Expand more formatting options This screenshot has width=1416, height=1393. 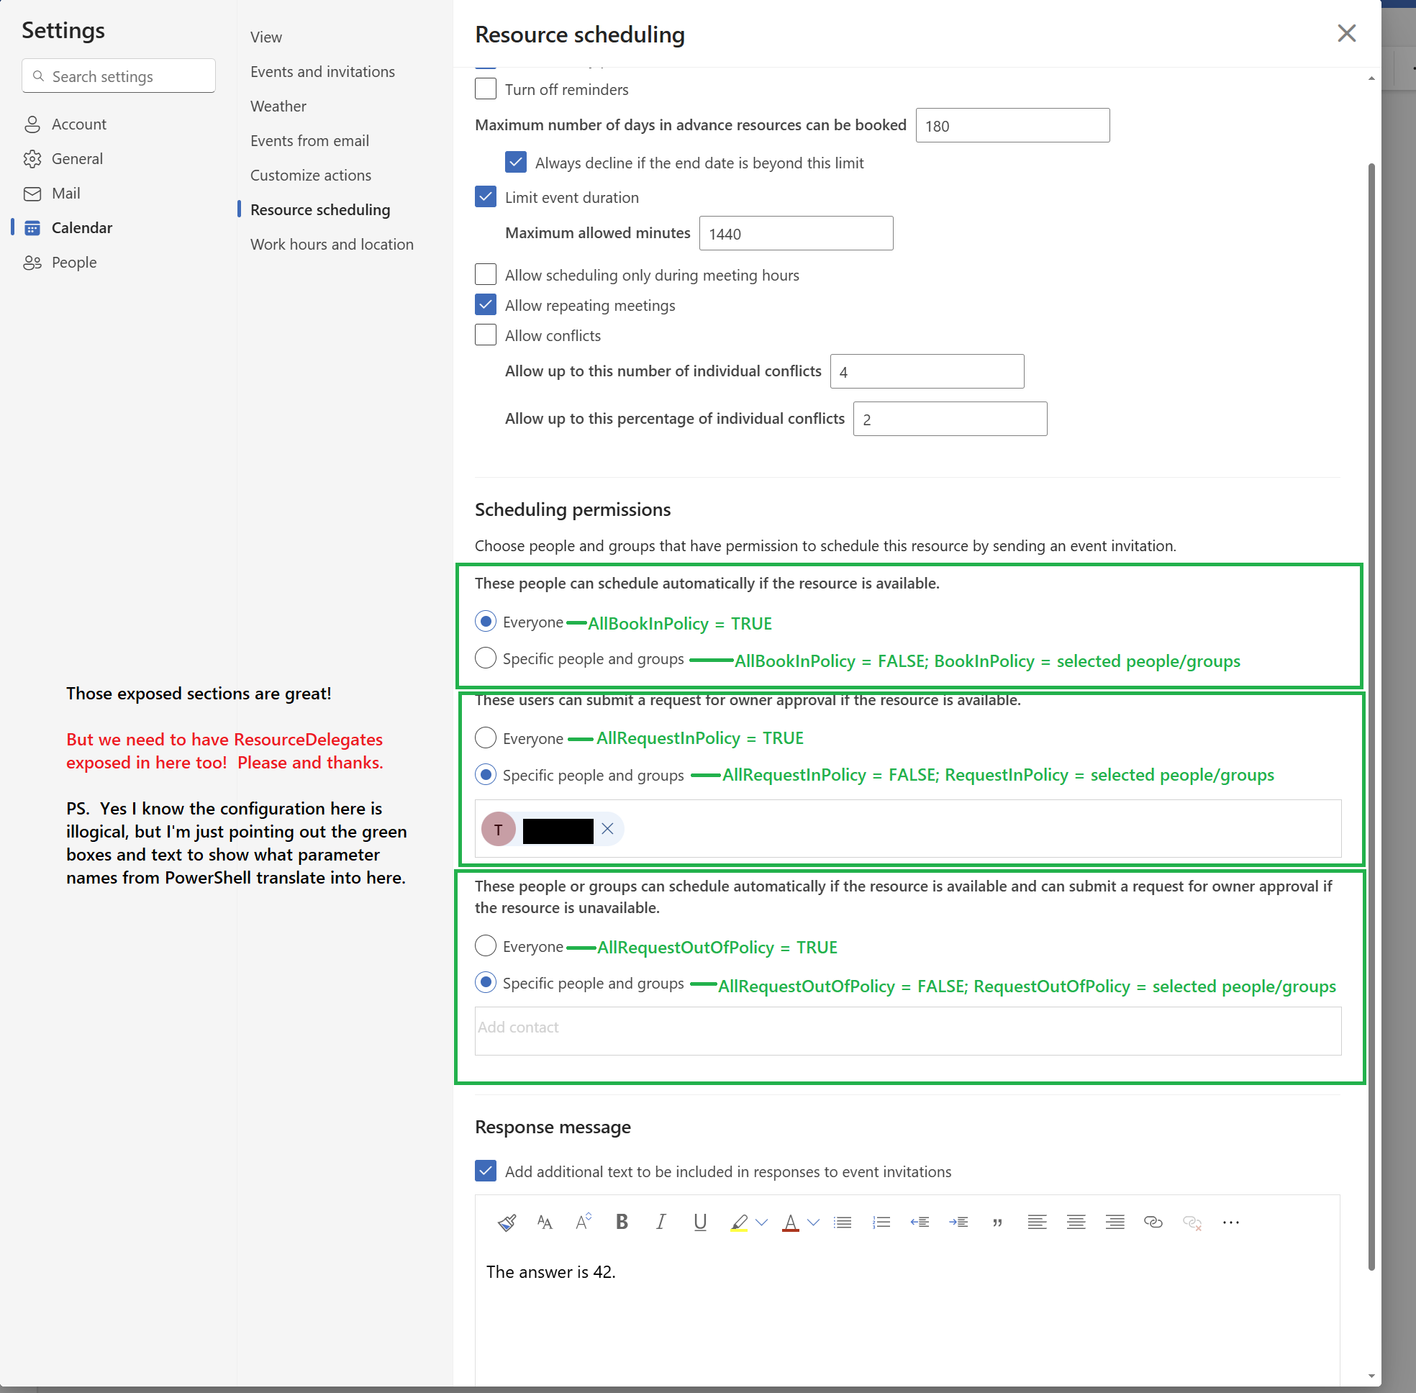1230,1222
